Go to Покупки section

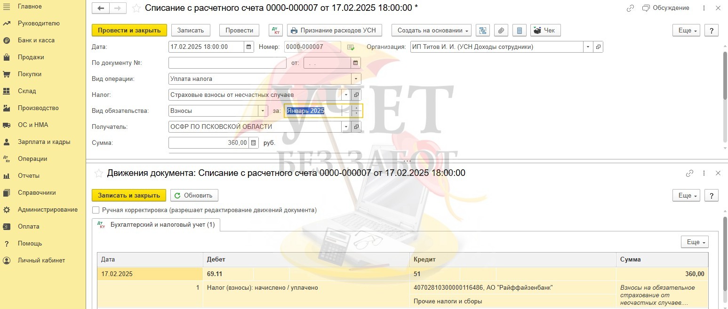click(30, 74)
